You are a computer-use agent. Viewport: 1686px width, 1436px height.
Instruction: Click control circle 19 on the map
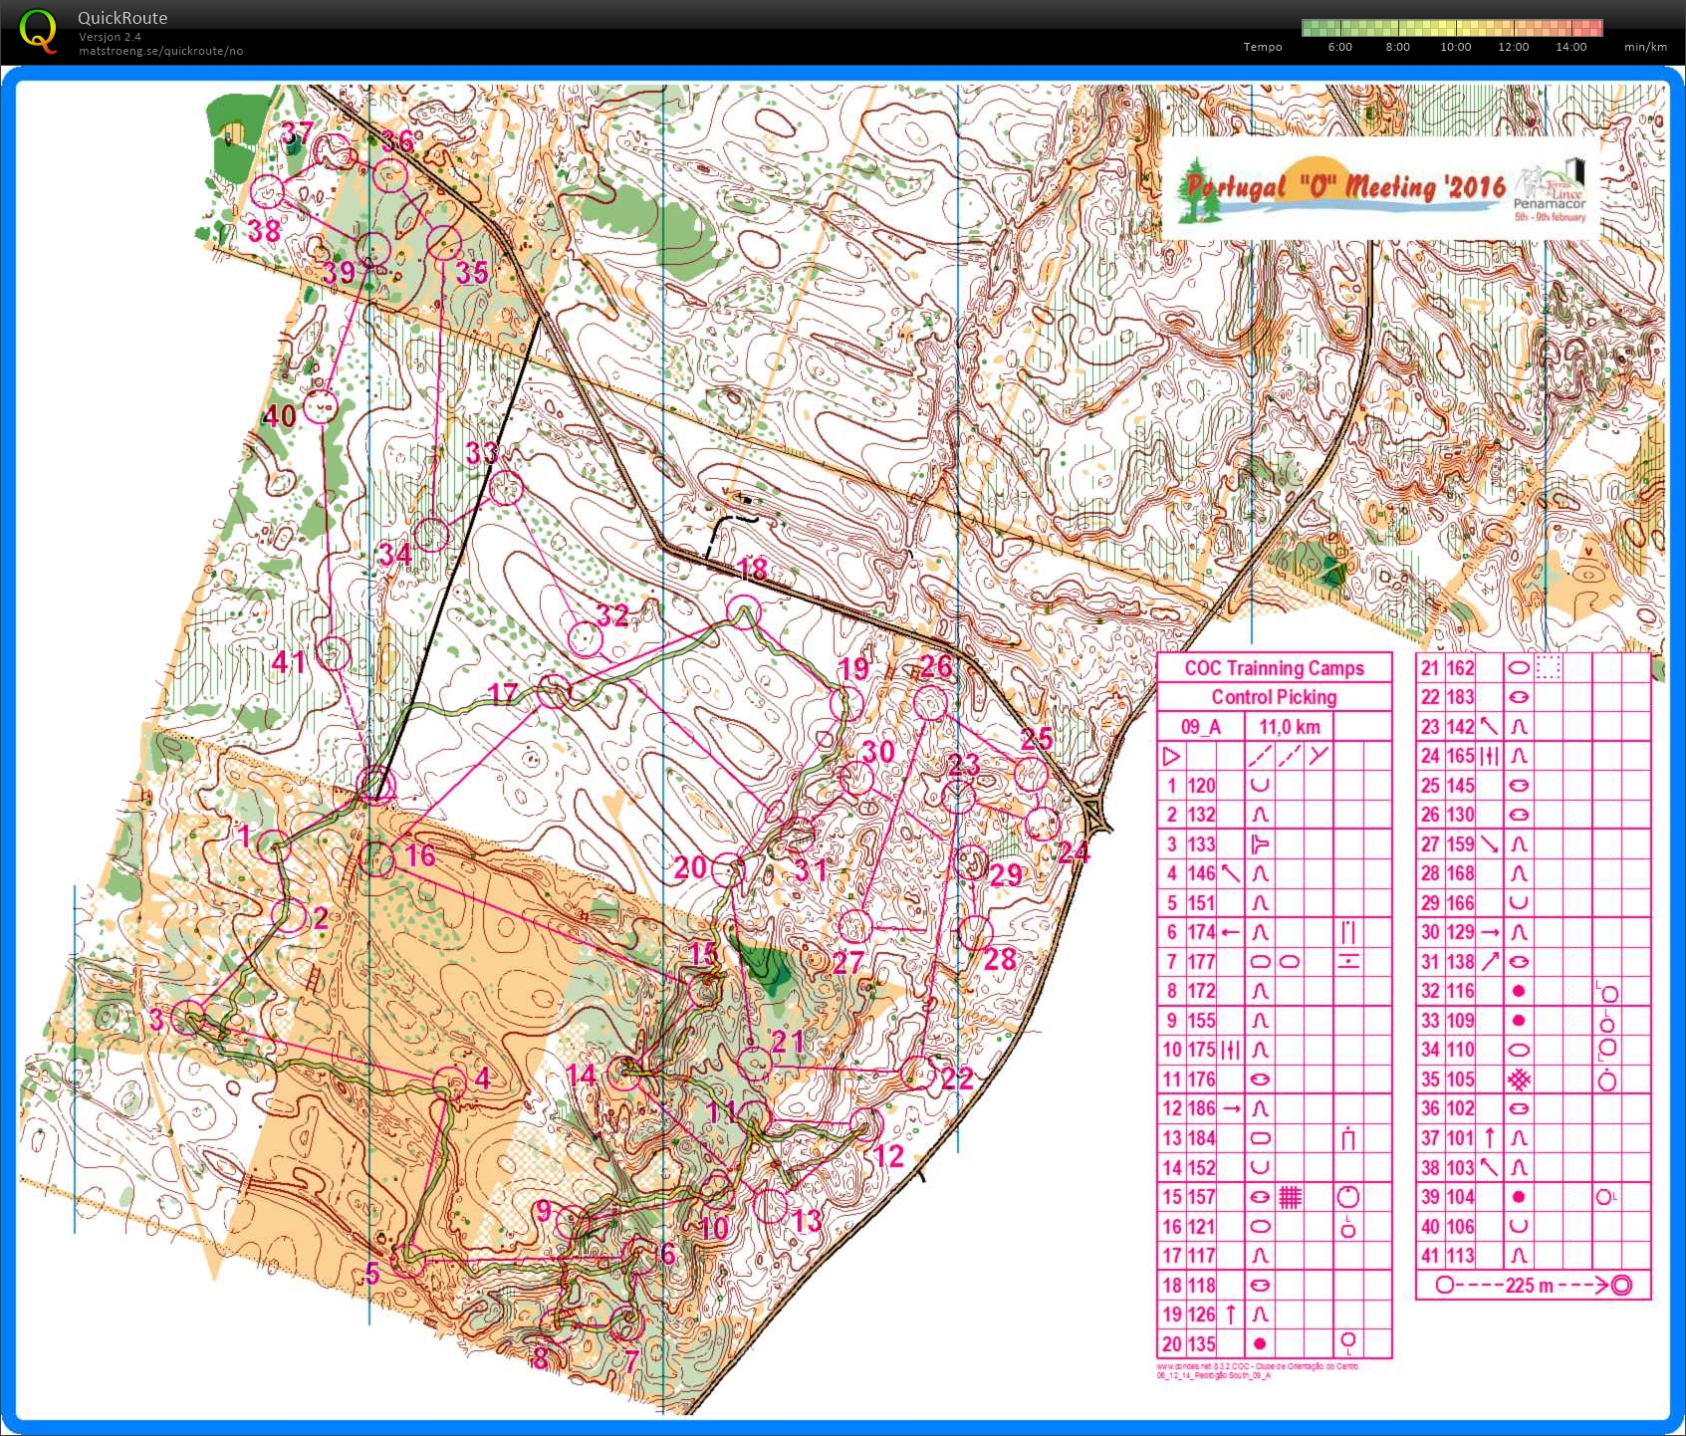(x=846, y=704)
